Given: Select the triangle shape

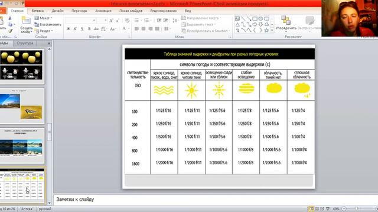Looking at the screenshot, I should 237,25.
